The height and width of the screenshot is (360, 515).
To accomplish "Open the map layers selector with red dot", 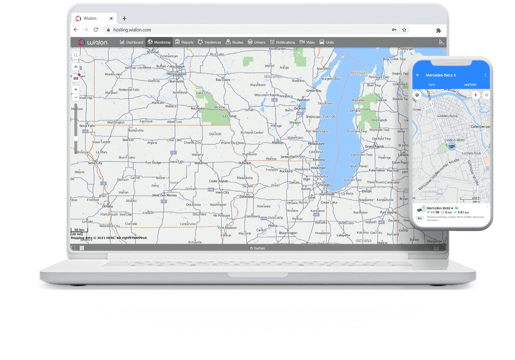I will (76, 78).
